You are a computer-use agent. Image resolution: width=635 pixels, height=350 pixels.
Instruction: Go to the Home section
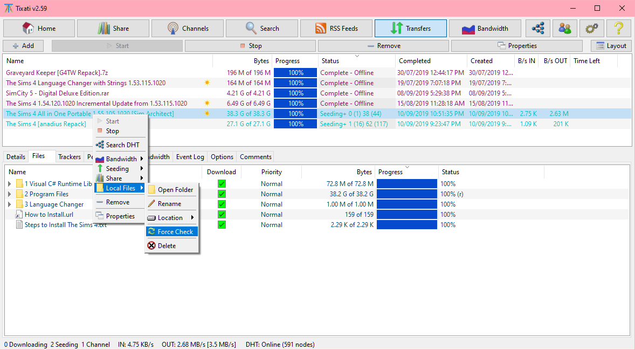(39, 29)
